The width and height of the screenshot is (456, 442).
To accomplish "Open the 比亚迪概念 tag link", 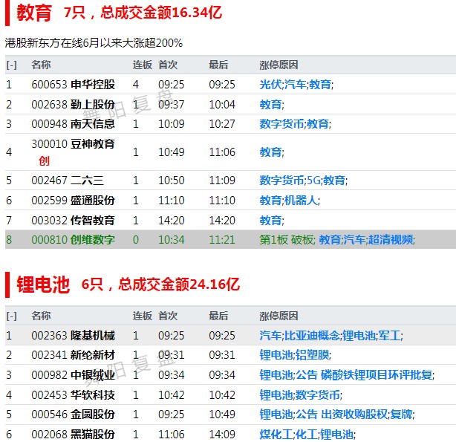I will tap(312, 336).
